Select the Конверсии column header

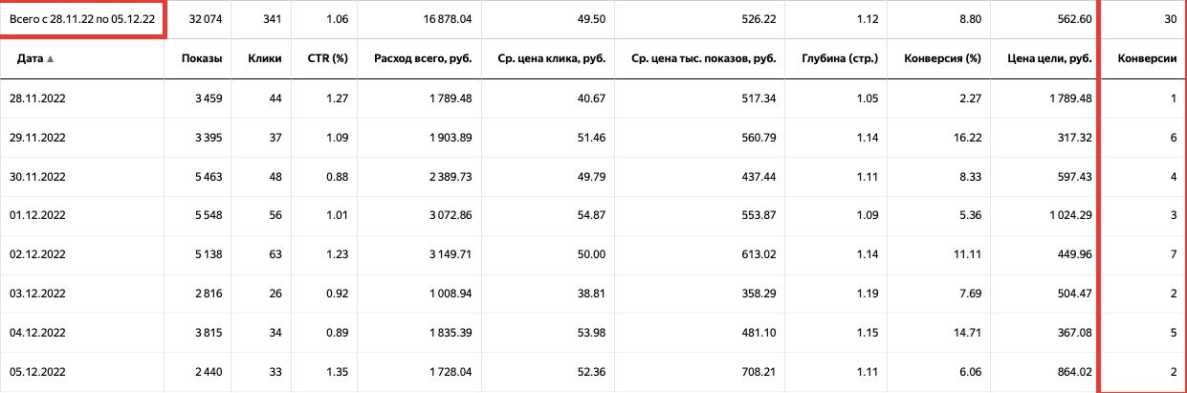pyautogui.click(x=1147, y=59)
